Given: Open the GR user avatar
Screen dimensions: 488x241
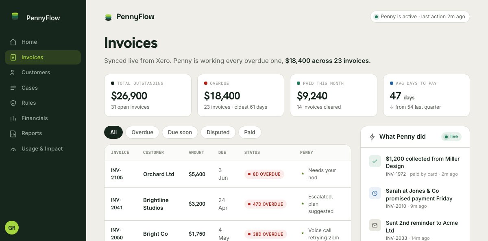Looking at the screenshot, I should click(12, 228).
